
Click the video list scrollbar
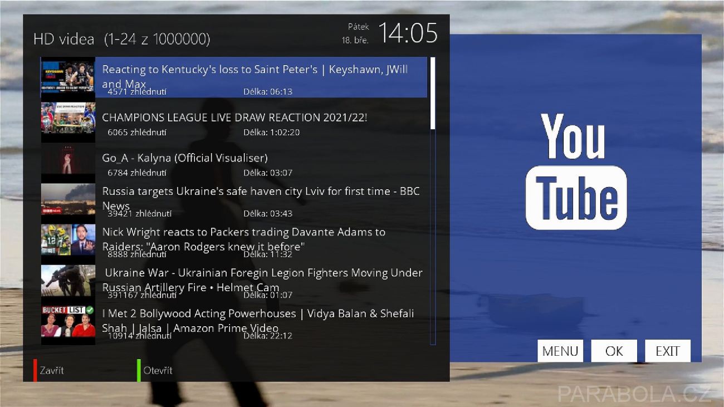tap(433, 200)
